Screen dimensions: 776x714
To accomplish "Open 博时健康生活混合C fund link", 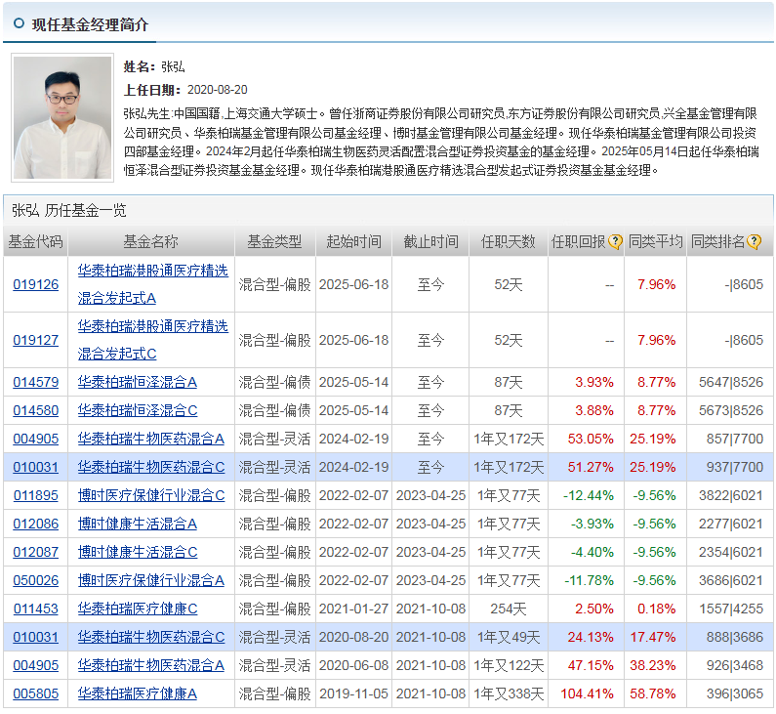I will tap(138, 552).
